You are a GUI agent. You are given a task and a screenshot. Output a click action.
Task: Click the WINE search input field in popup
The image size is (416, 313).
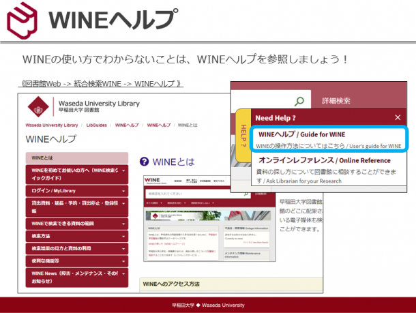tap(271, 99)
